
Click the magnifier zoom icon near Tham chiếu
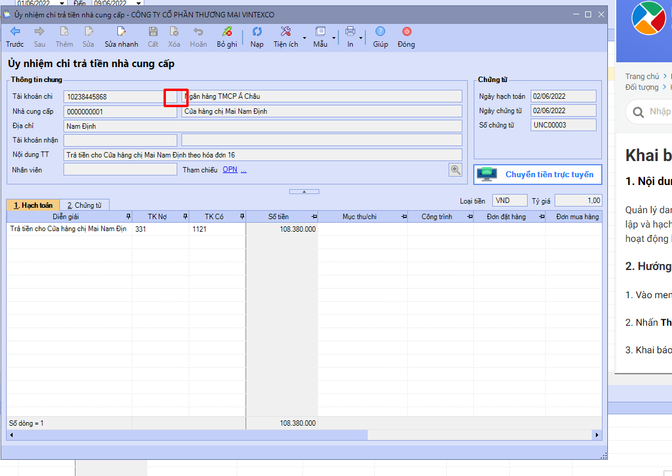[456, 170]
